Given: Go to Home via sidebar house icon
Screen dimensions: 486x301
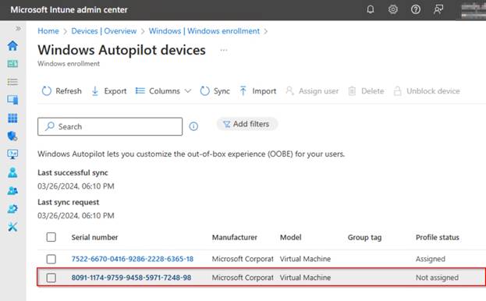Looking at the screenshot, I should pyautogui.click(x=12, y=45).
